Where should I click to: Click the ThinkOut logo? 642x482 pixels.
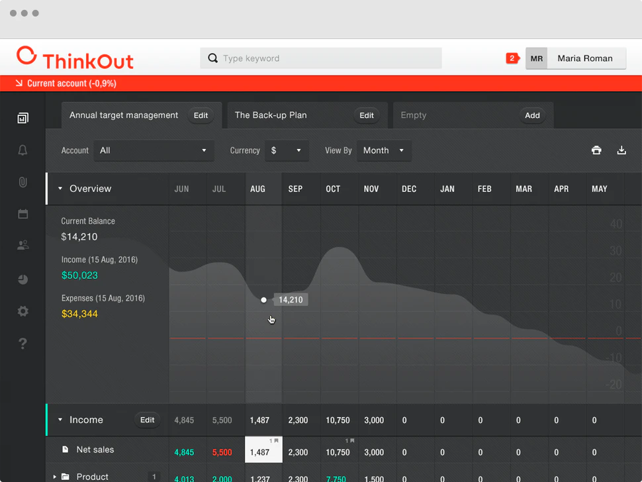pyautogui.click(x=75, y=58)
